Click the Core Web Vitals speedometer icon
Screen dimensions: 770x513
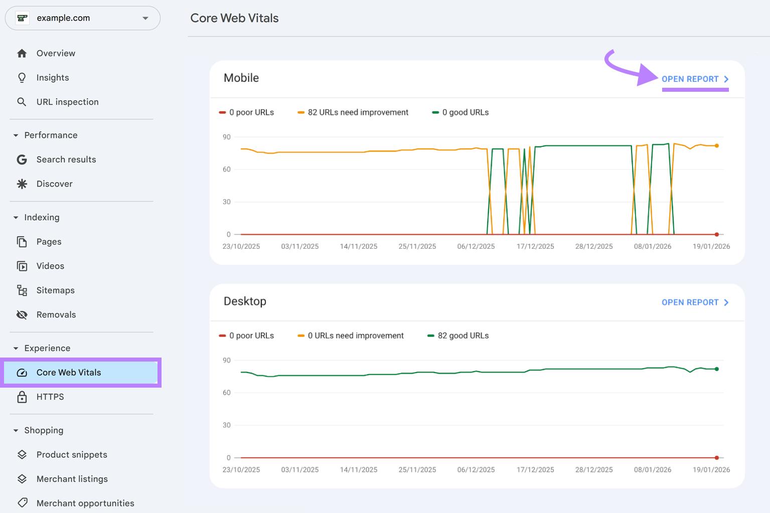pyautogui.click(x=22, y=372)
